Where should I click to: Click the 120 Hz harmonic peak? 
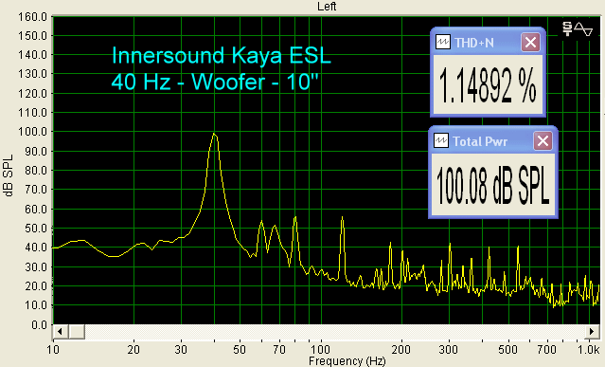click(x=342, y=219)
